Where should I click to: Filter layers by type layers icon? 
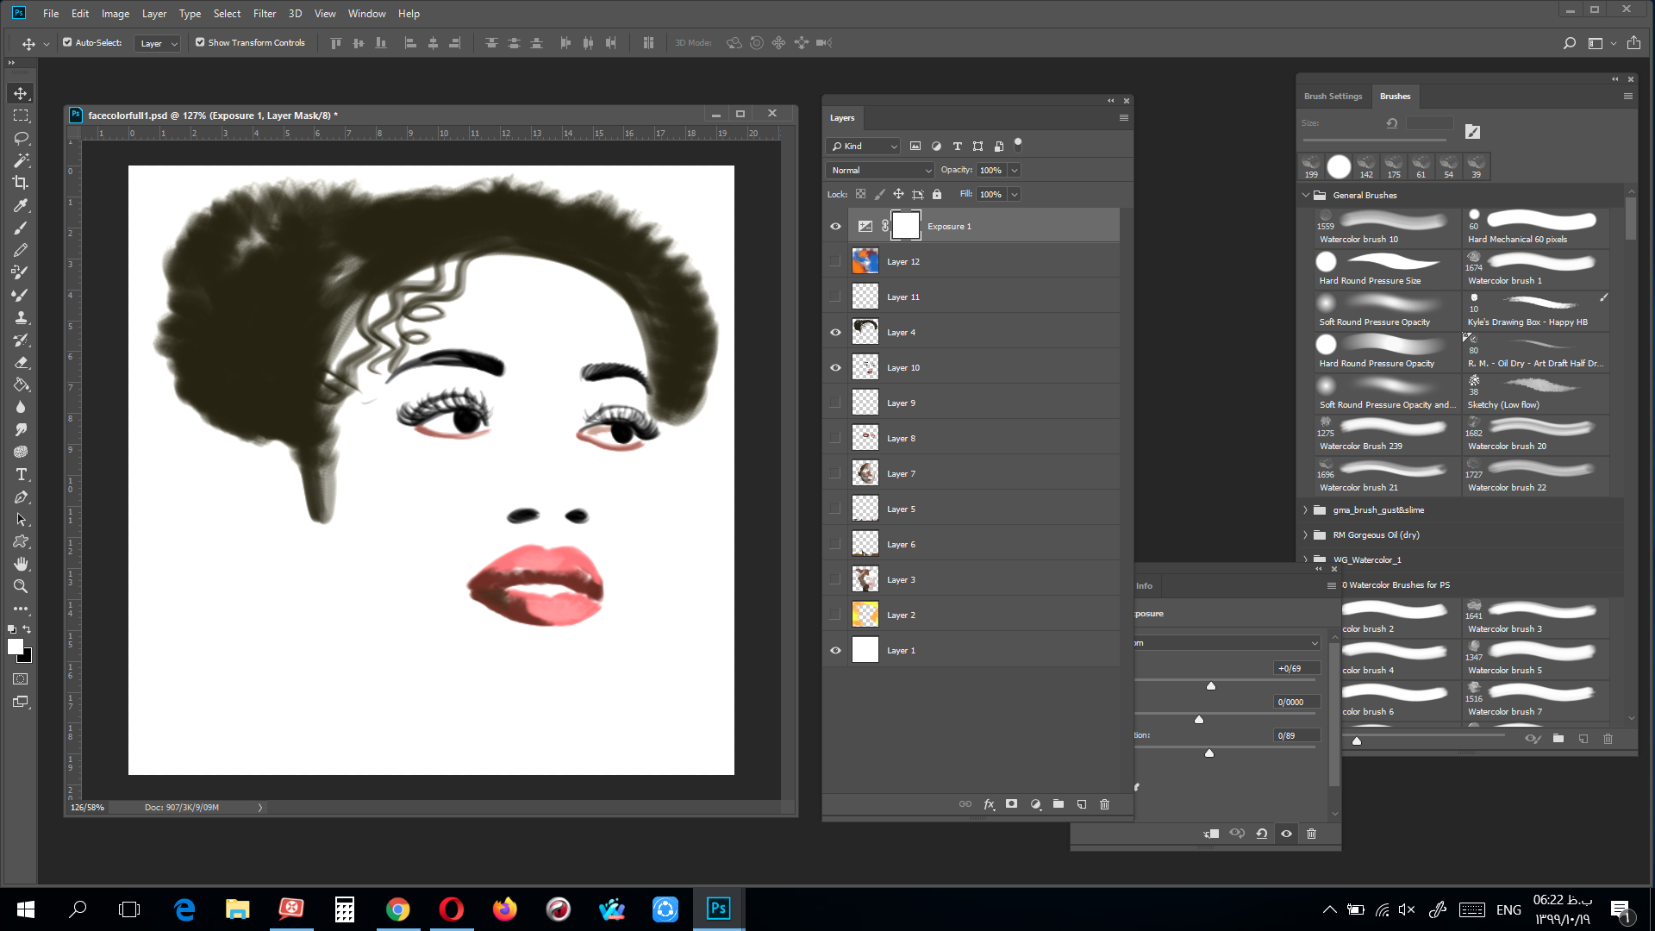pos(957,147)
